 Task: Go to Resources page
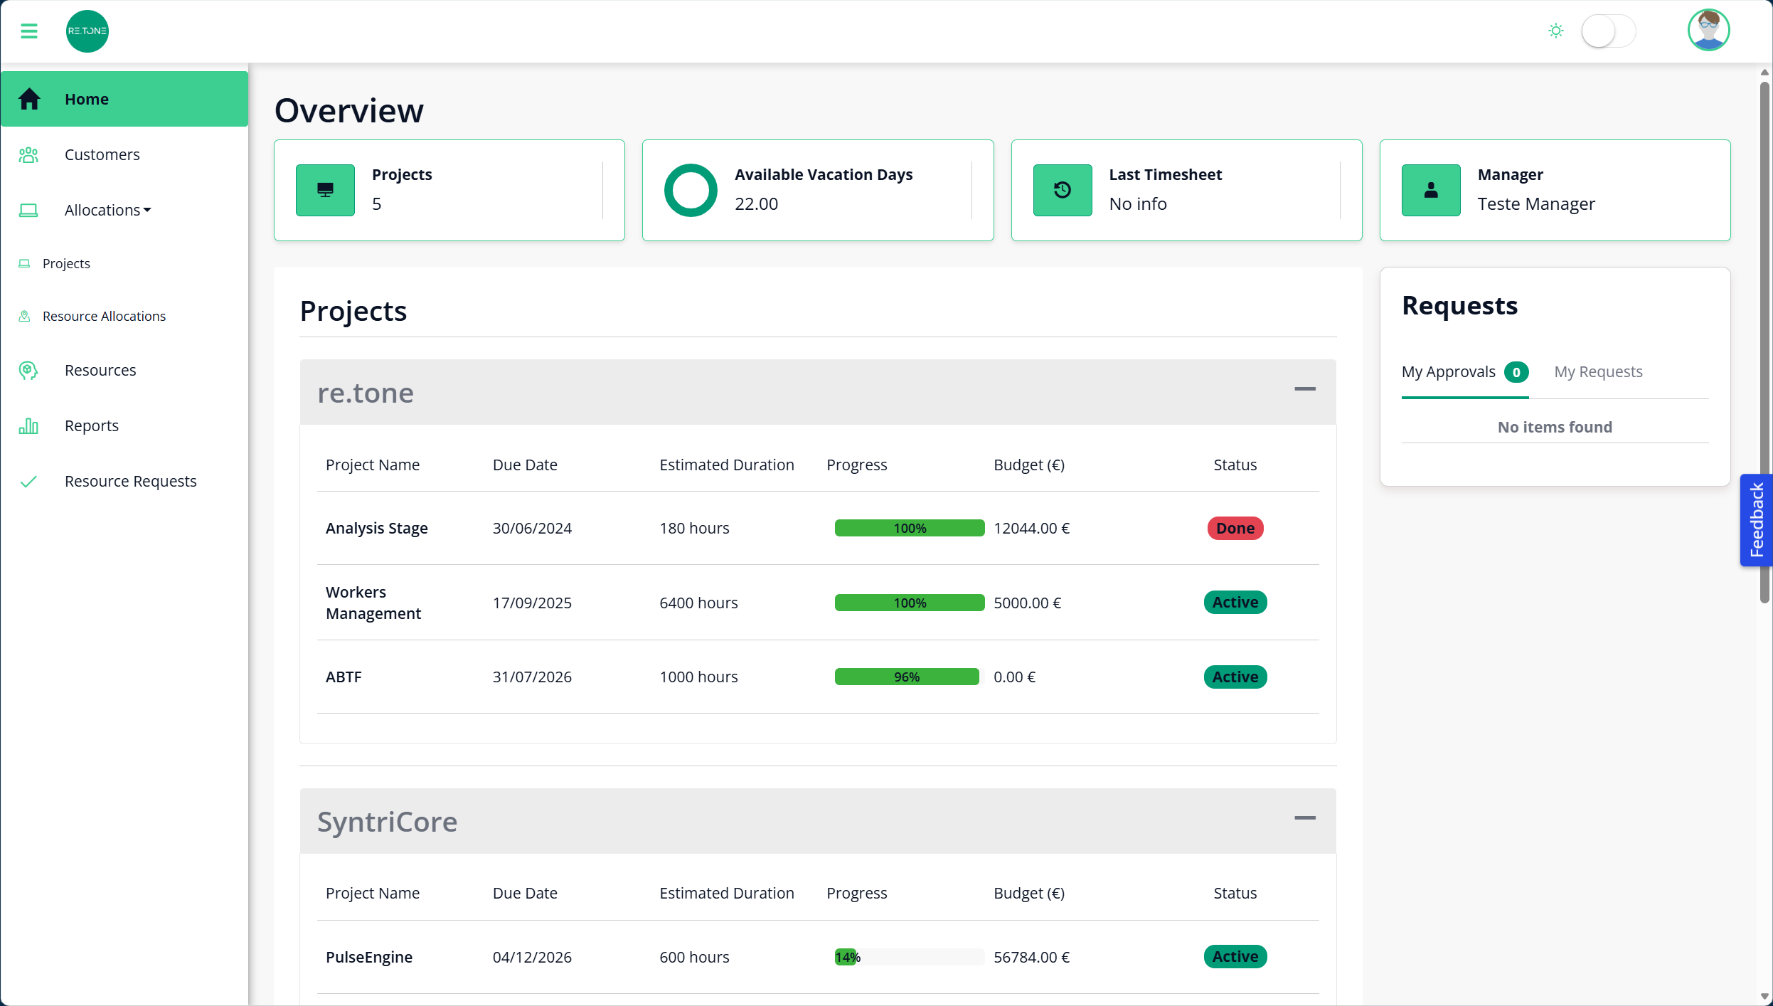point(100,370)
